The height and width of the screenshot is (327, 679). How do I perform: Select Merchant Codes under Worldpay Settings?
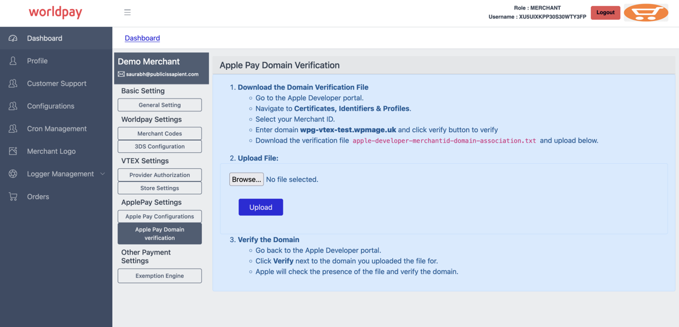(x=159, y=134)
